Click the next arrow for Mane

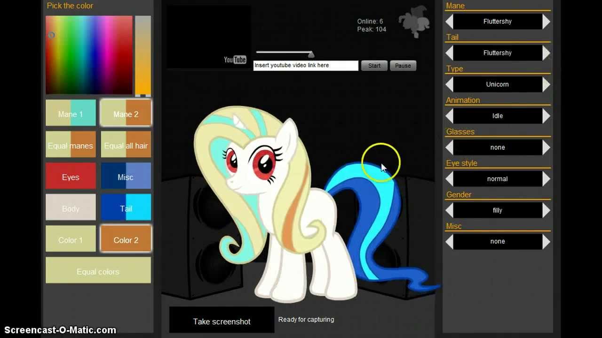point(546,22)
